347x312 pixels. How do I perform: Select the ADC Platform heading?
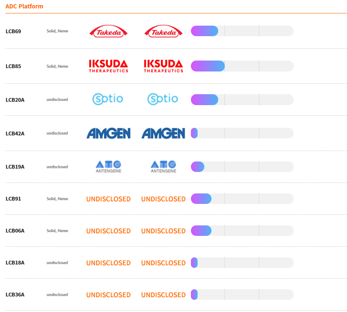[x=24, y=6]
